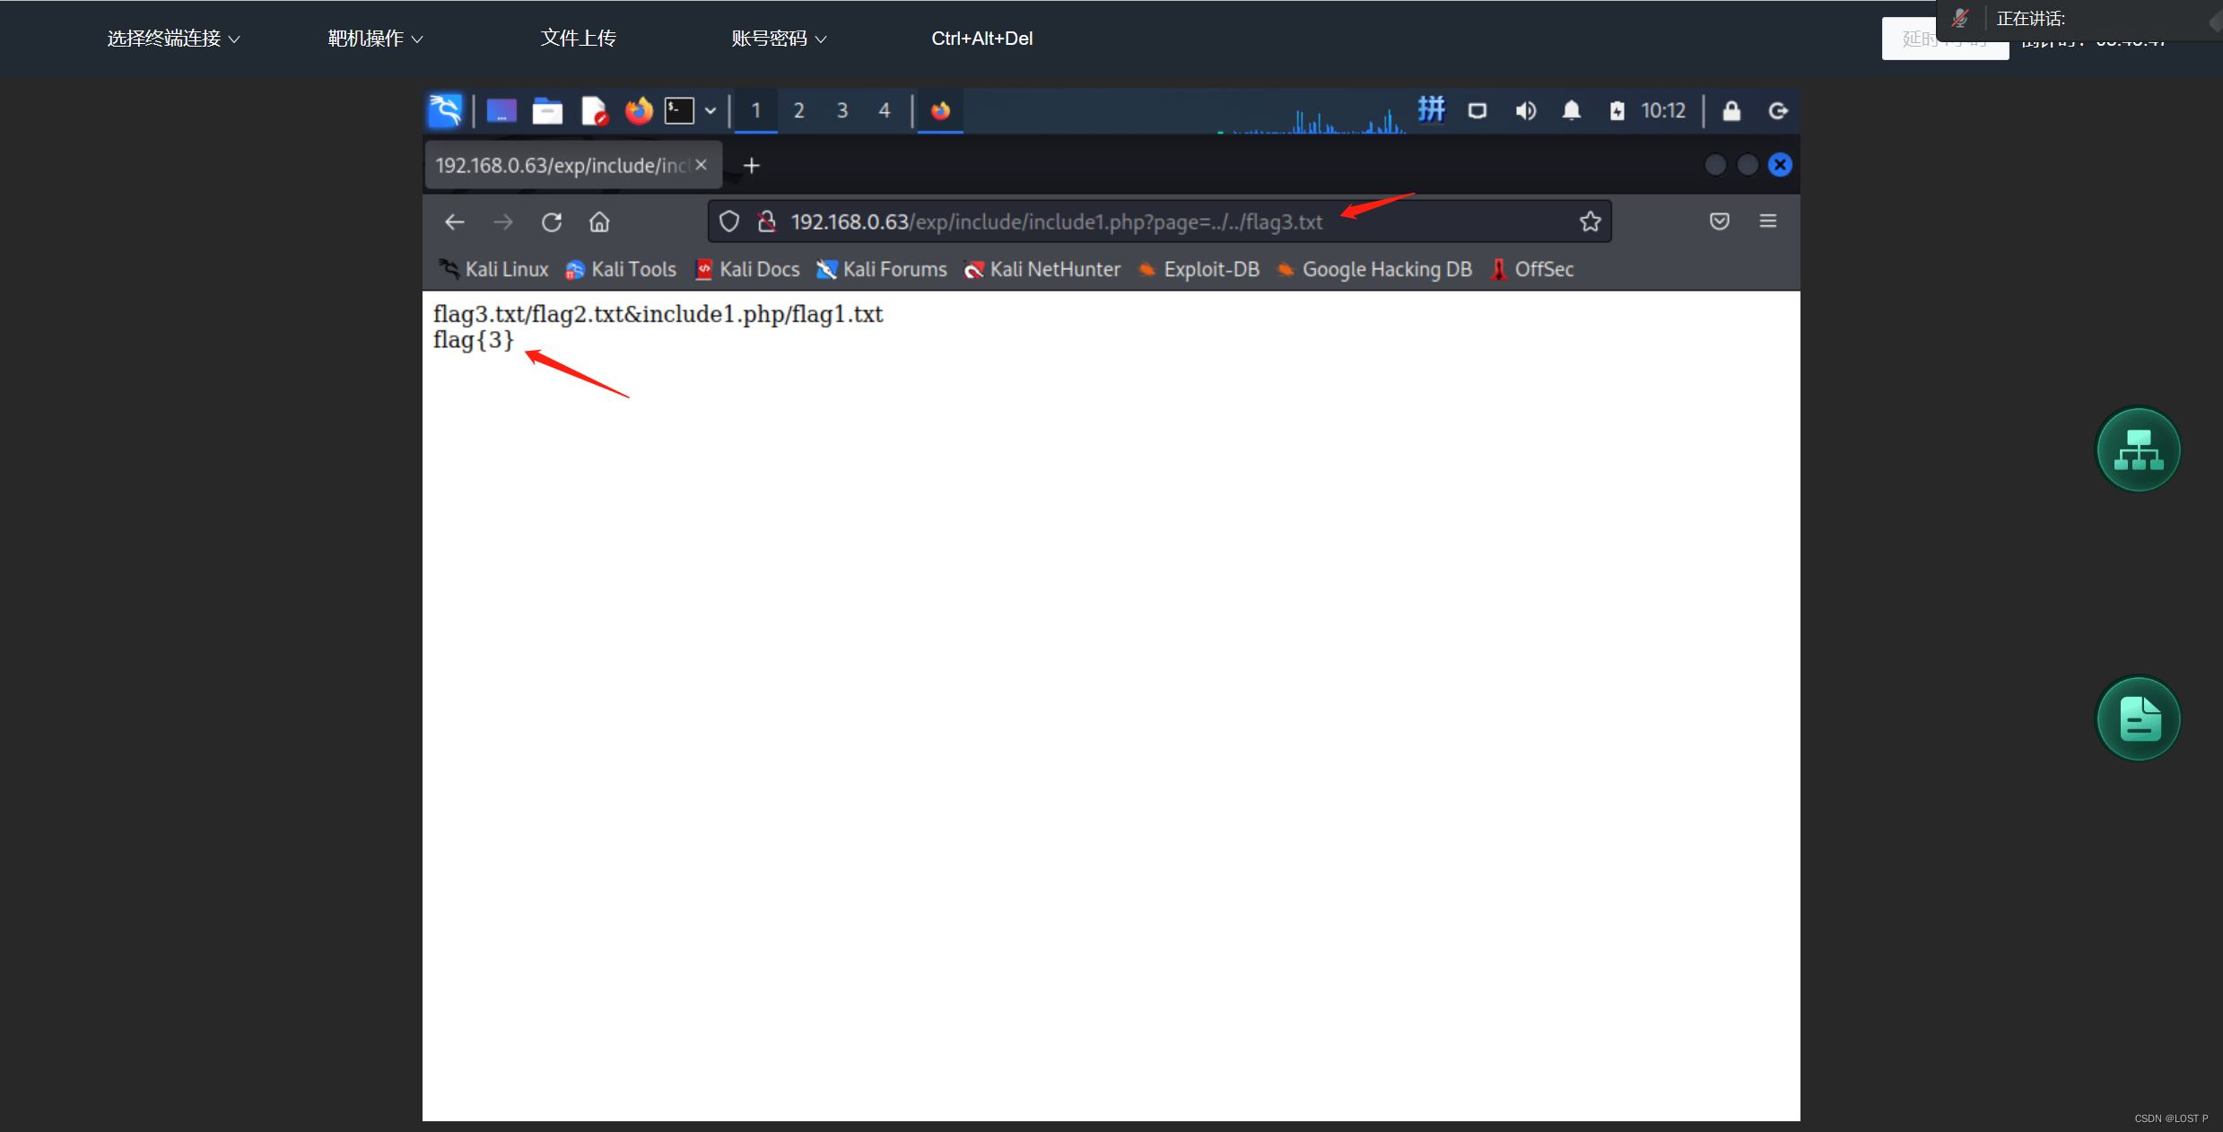Expand the 靶机操作 dropdown menu
Screen dimensions: 2223x1132
click(375, 39)
